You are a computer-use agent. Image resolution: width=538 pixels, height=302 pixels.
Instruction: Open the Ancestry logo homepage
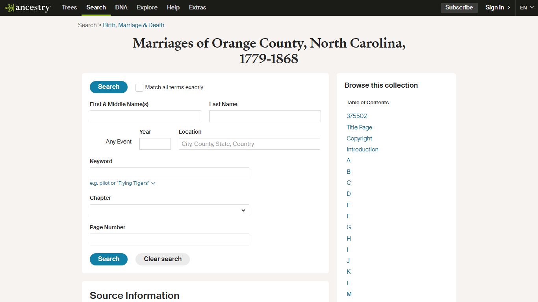[28, 7]
